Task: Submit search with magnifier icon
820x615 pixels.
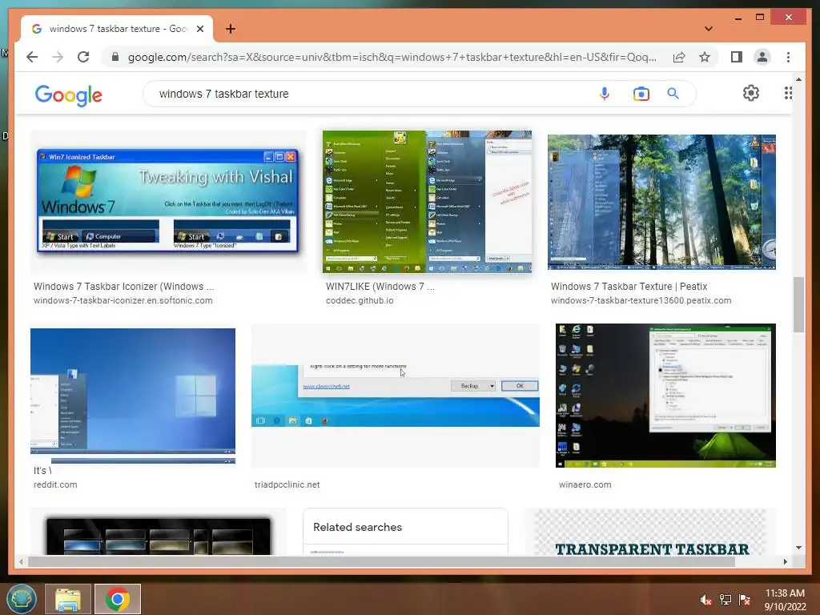Action: coord(673,94)
